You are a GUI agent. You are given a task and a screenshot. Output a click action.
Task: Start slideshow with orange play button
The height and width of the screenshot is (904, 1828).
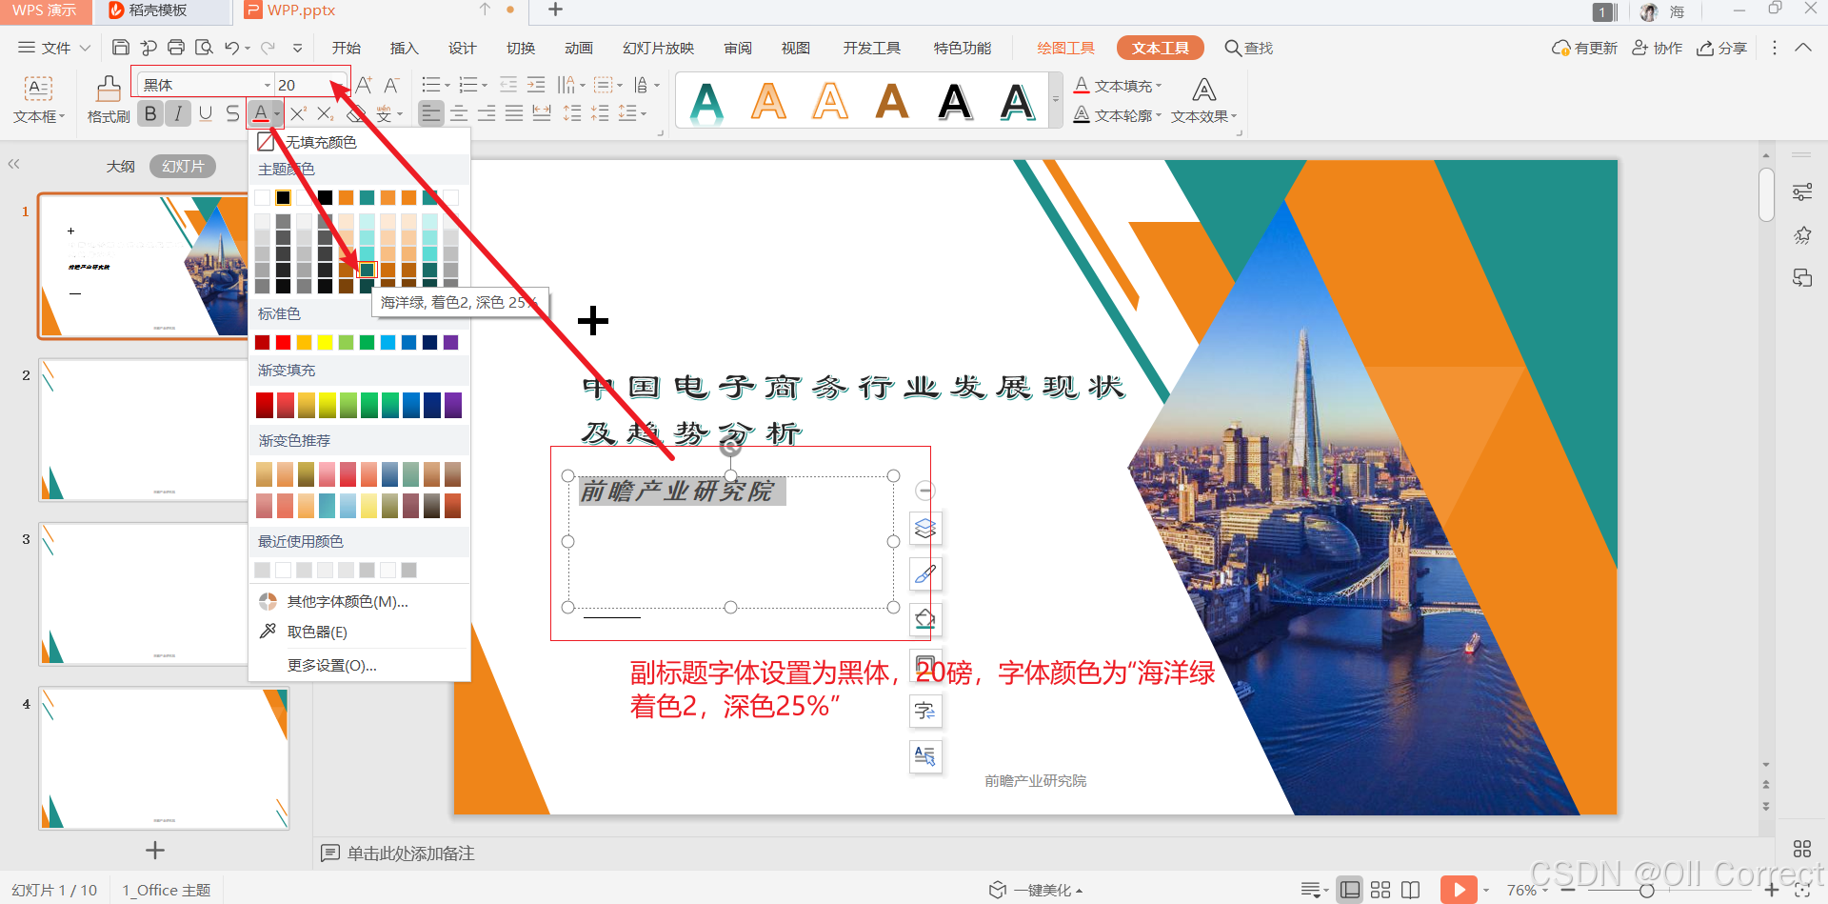coord(1459,890)
